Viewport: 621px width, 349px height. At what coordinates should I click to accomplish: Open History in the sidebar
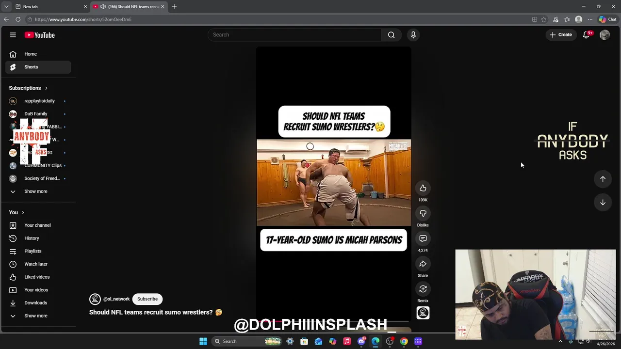(38, 238)
